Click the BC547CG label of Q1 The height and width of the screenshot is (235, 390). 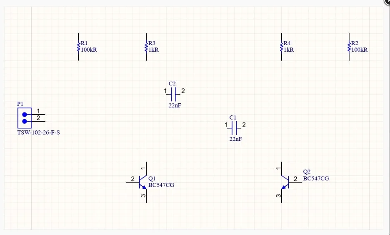(161, 185)
